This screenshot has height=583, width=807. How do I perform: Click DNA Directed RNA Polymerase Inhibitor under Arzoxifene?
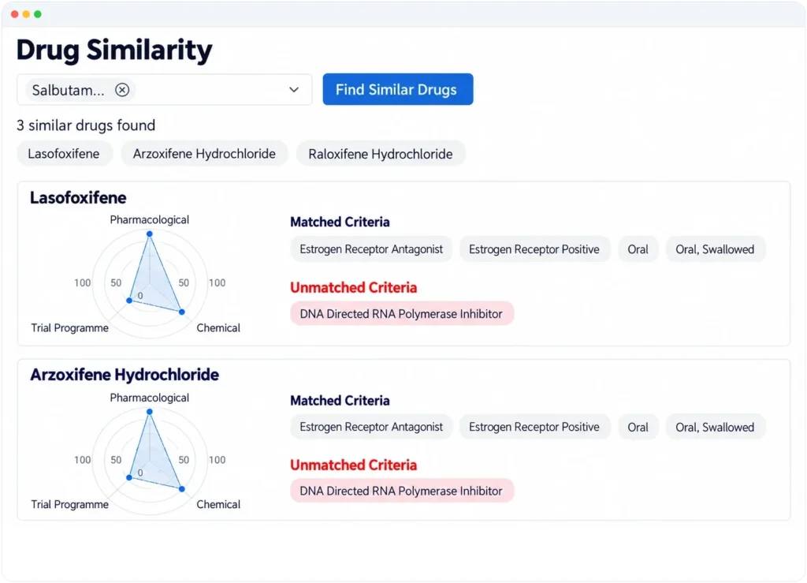(x=401, y=491)
